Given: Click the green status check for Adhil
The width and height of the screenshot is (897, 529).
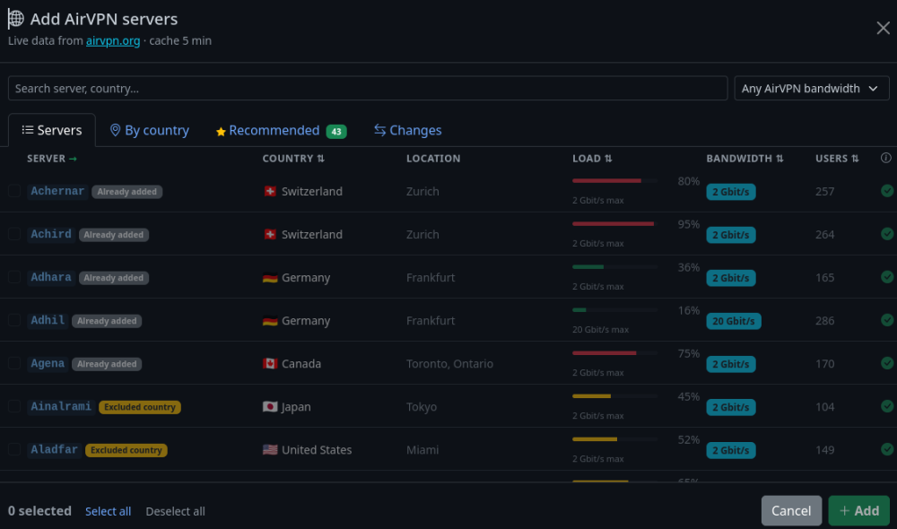Looking at the screenshot, I should tap(887, 320).
